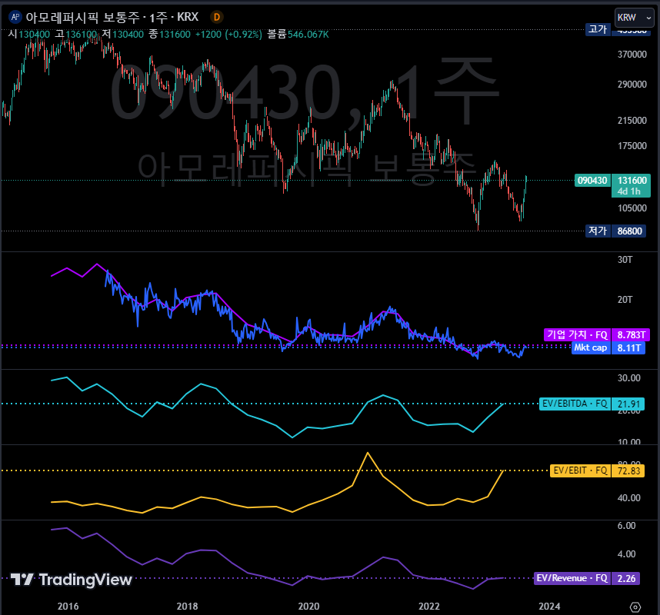Click the 2020 time axis label
This screenshot has height=615, width=660.
point(308,607)
